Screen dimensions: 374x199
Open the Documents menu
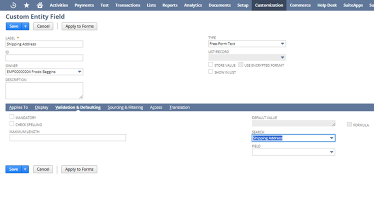click(x=219, y=5)
